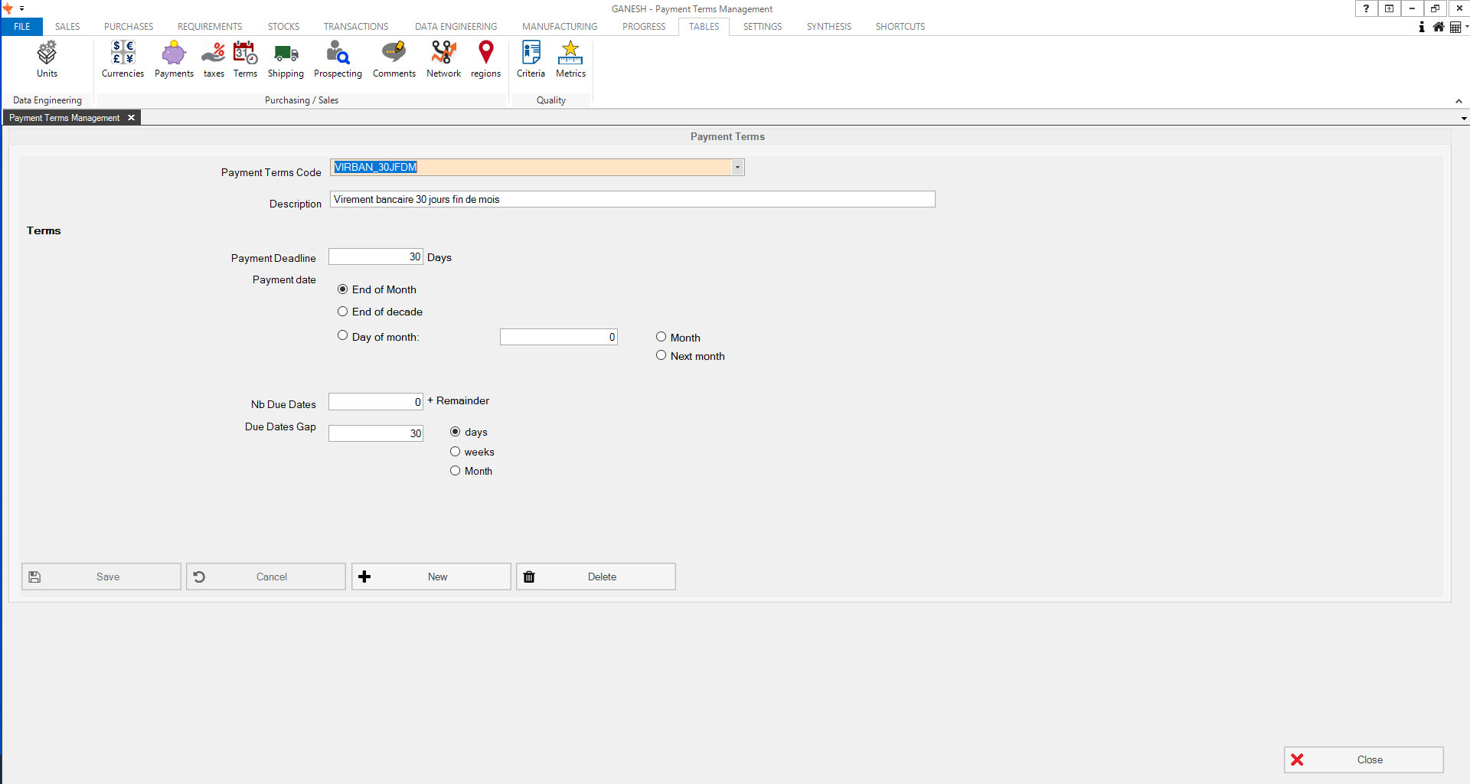1470x784 pixels.
Task: Select the End of decade option
Action: pyautogui.click(x=343, y=312)
